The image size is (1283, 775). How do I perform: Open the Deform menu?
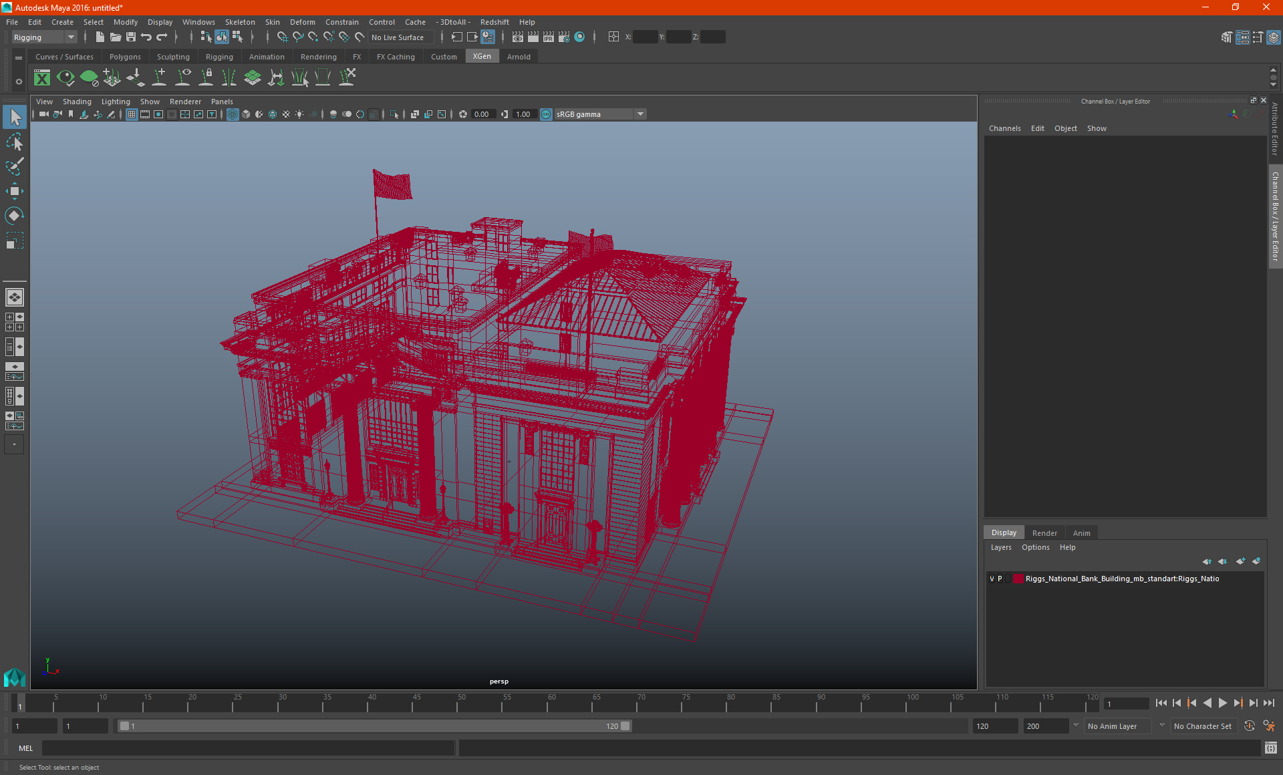click(x=302, y=22)
